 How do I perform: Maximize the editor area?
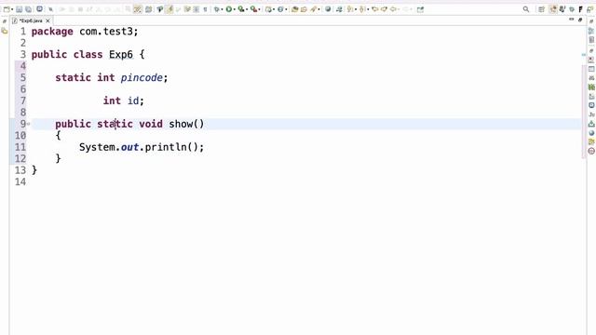point(580,20)
